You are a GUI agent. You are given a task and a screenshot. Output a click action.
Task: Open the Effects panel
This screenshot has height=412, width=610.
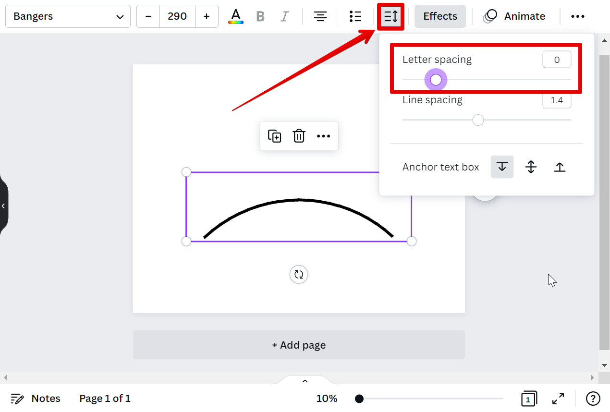440,16
